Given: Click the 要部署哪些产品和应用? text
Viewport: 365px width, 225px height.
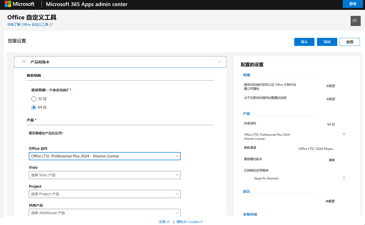Looking at the screenshot, I should 46,133.
